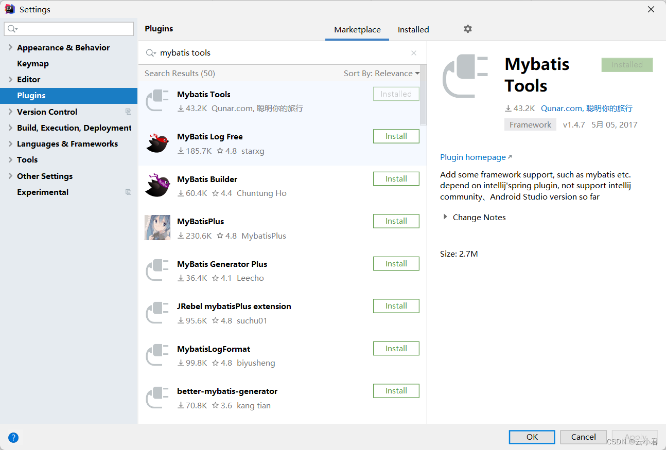666x450 pixels.
Task: Click the better-mybatis-generator plug icon
Action: tap(157, 398)
